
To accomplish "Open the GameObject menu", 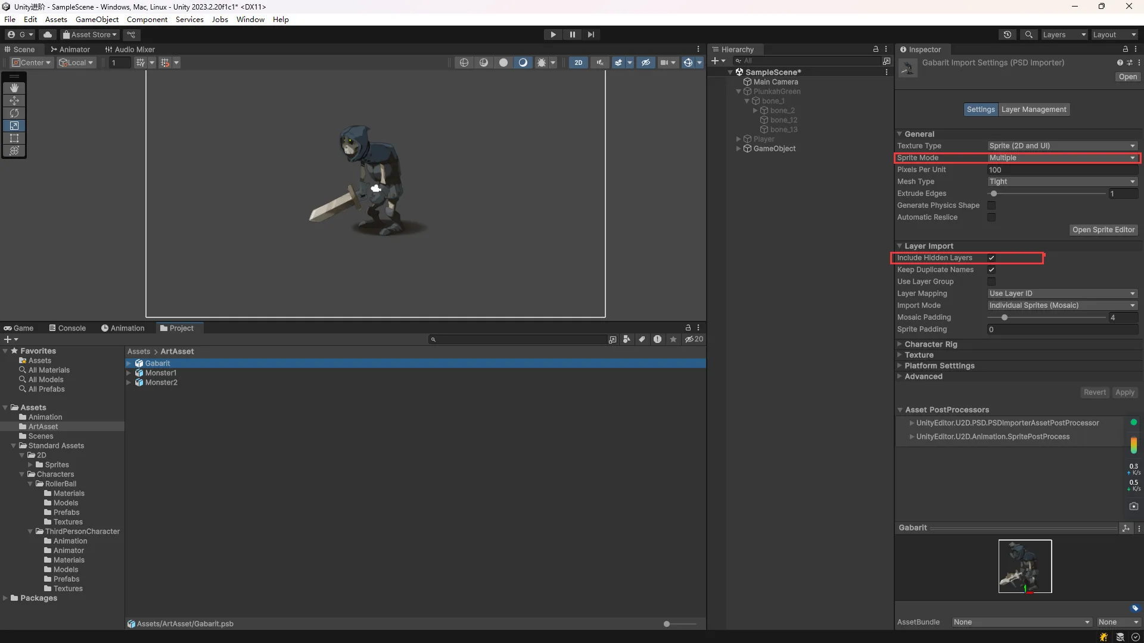I will point(97,19).
